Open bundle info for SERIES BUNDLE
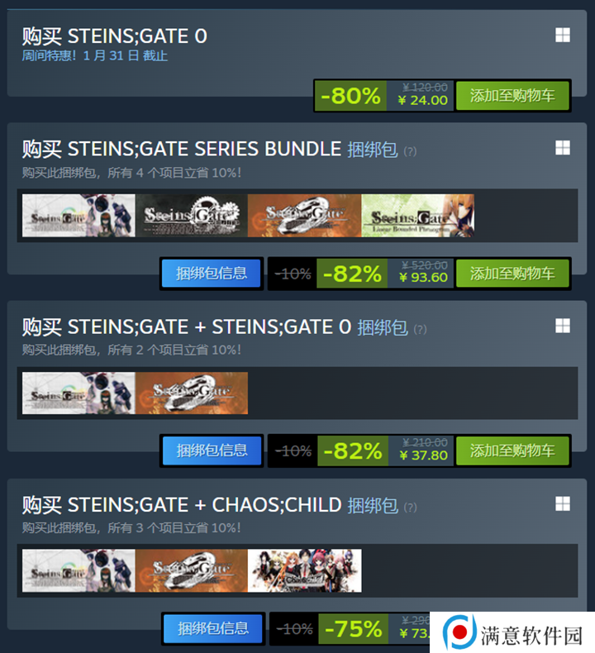 point(211,274)
